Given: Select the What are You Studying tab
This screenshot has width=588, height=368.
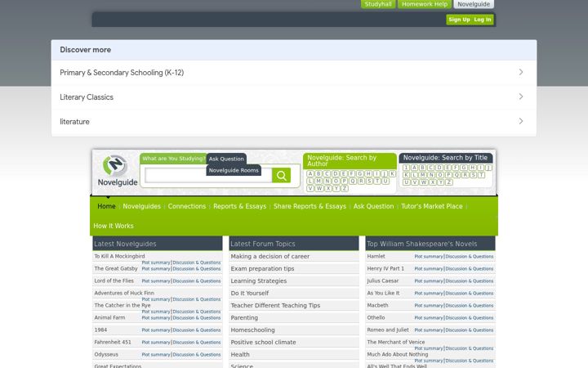Looking at the screenshot, I should pyautogui.click(x=173, y=159).
